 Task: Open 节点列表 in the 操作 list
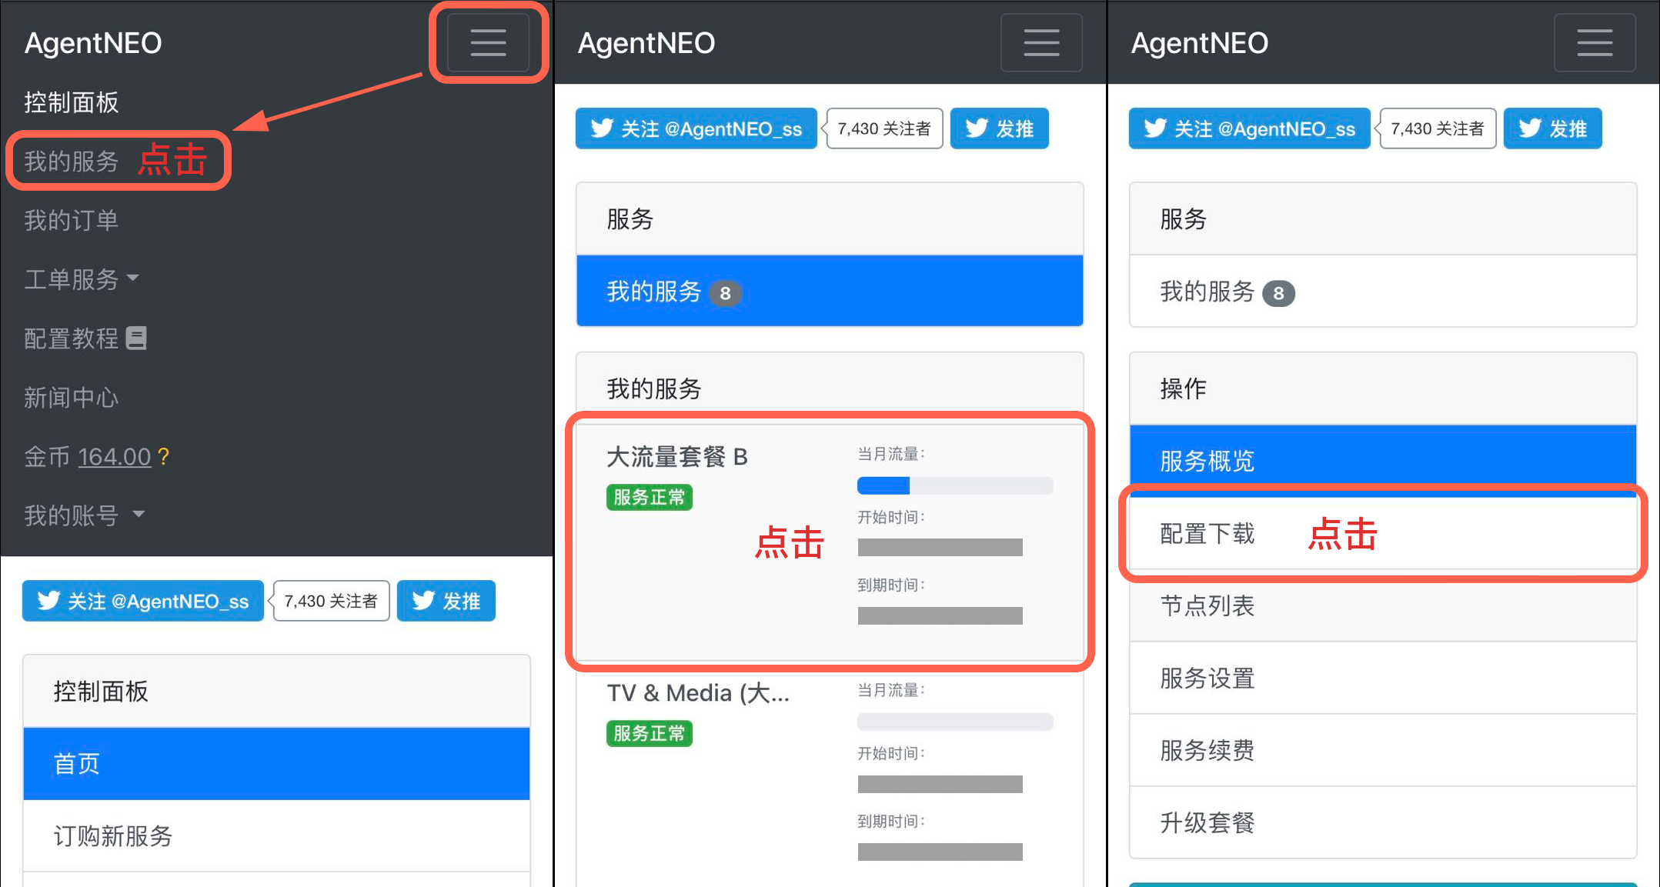pos(1207,606)
